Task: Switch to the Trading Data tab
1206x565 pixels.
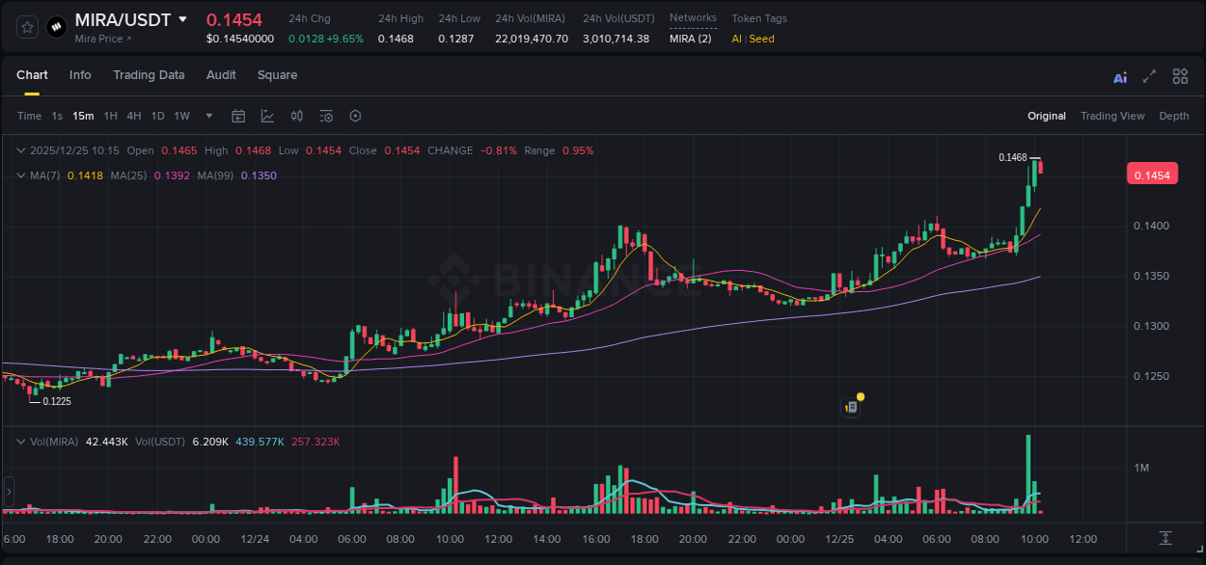Action: tap(149, 75)
